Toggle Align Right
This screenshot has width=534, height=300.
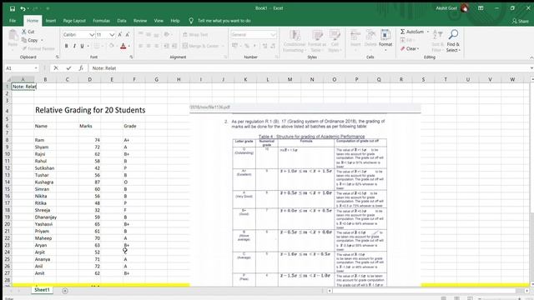(156, 46)
